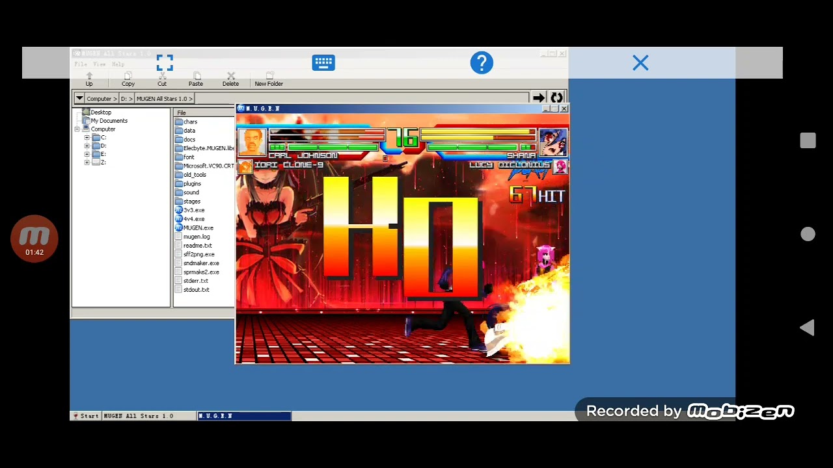Open help with the question mark icon

(x=482, y=63)
